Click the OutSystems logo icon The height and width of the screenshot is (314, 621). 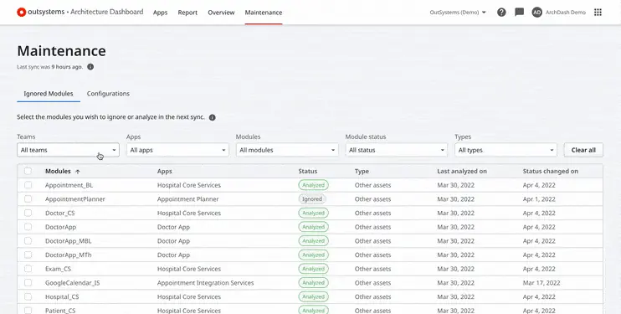click(22, 13)
